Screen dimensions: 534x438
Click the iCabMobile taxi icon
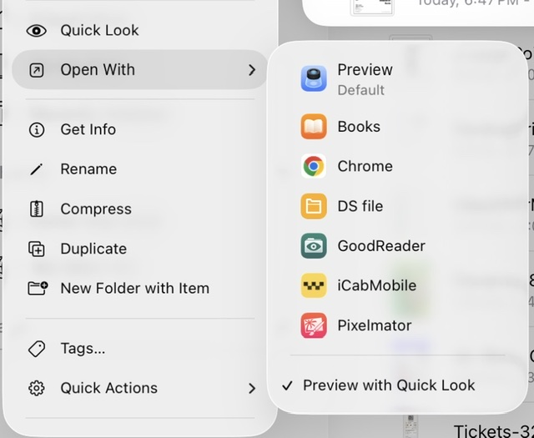(x=314, y=285)
